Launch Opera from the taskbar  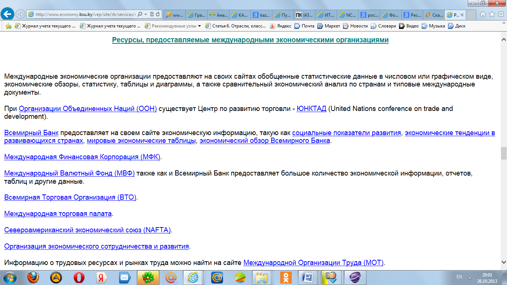[79, 277]
